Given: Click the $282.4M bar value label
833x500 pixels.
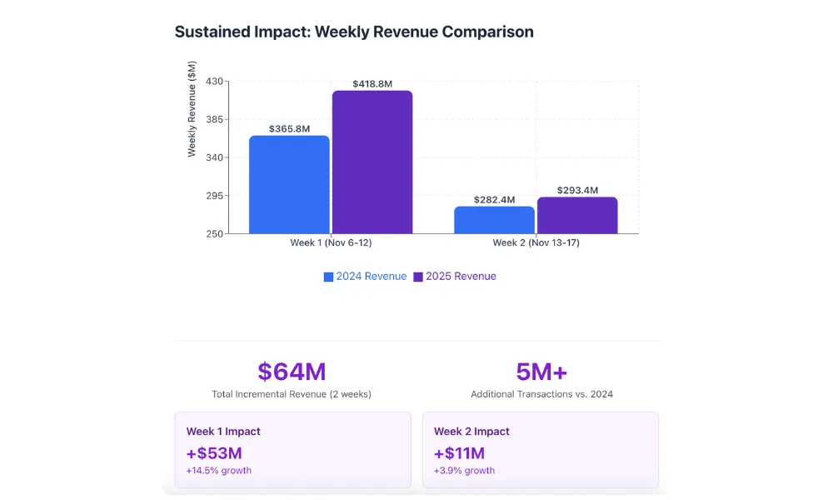Looking at the screenshot, I should coord(494,200).
